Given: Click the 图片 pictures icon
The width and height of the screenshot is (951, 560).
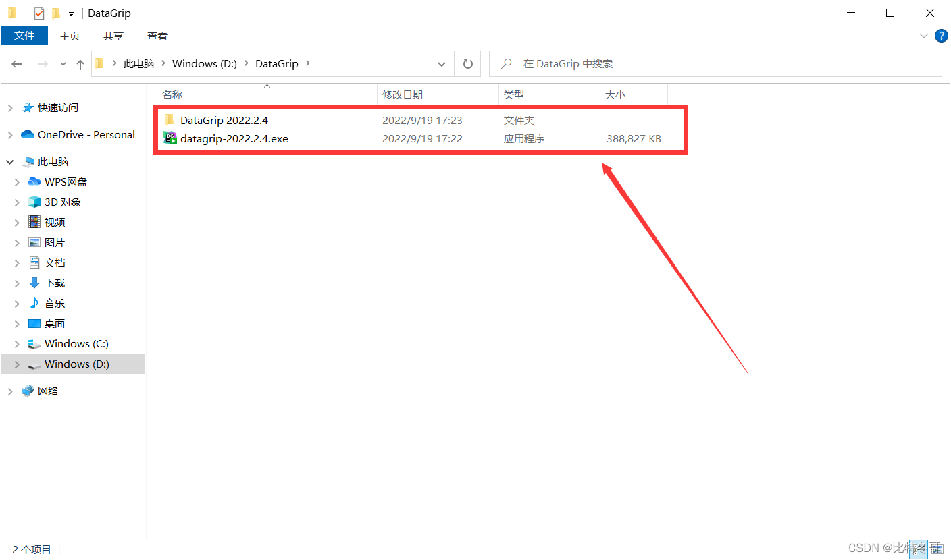Looking at the screenshot, I should click(34, 242).
